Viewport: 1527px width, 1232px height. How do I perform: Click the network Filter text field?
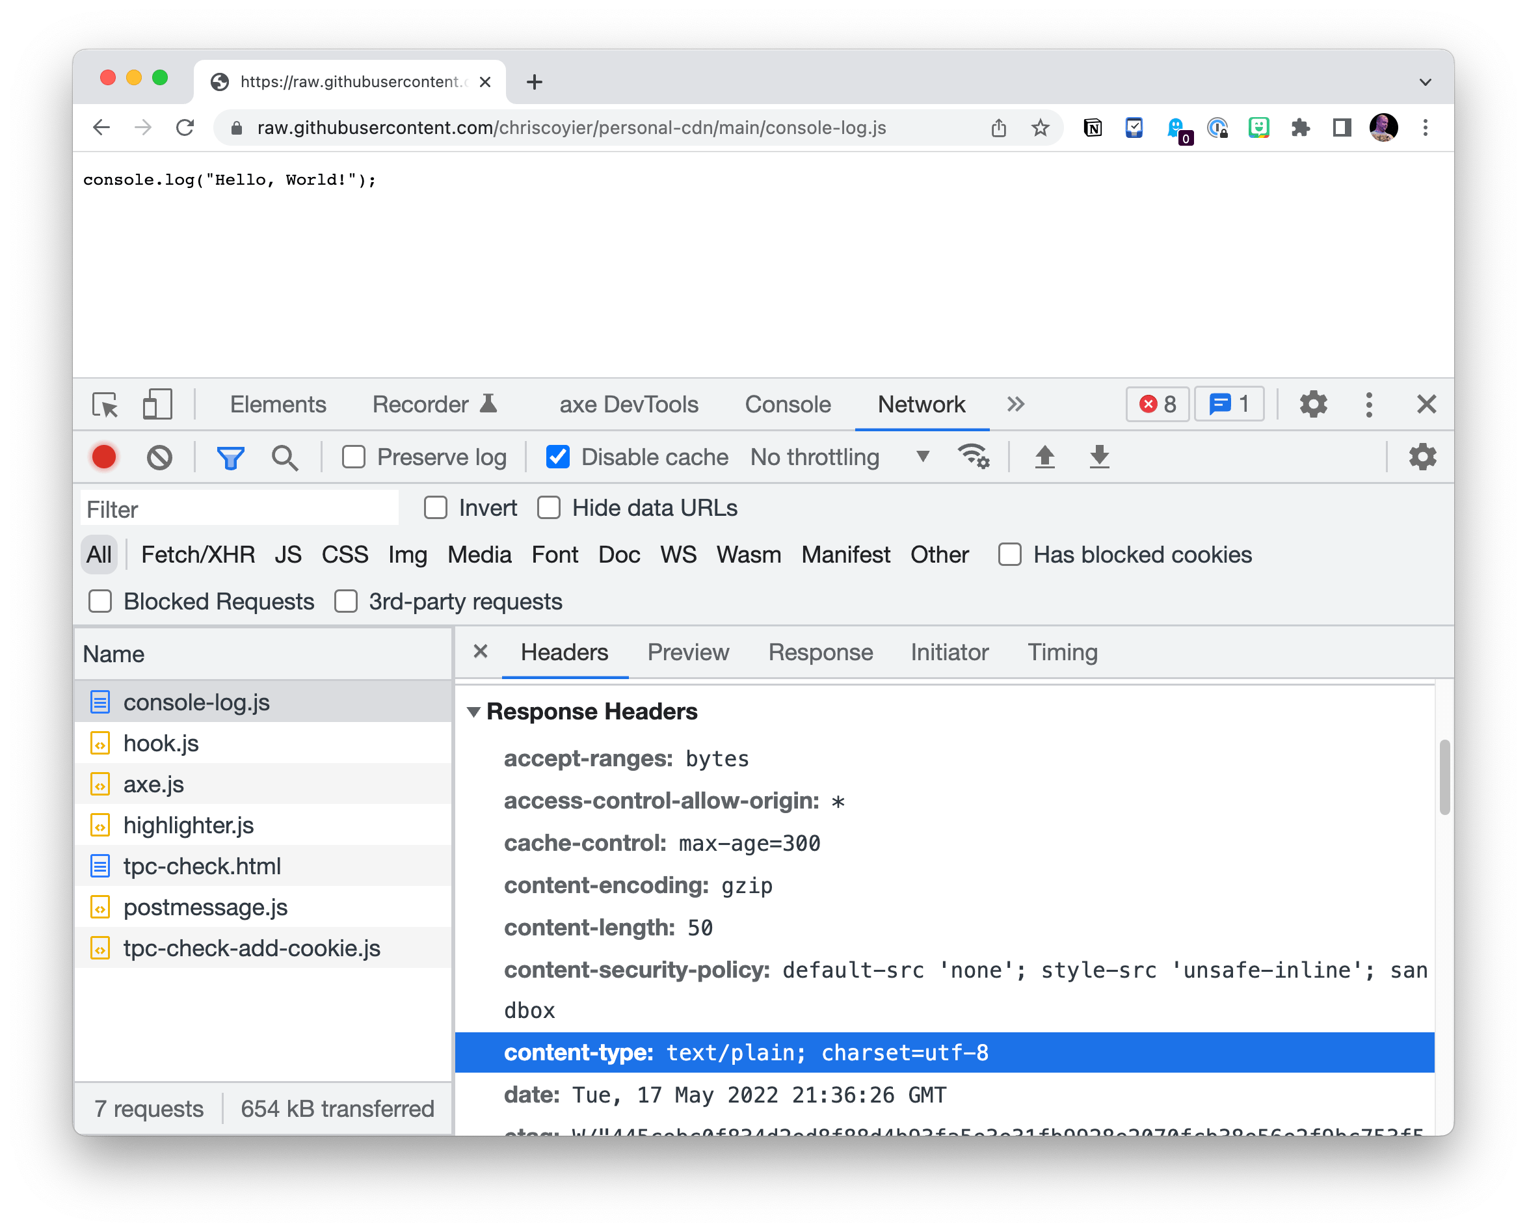coord(239,509)
